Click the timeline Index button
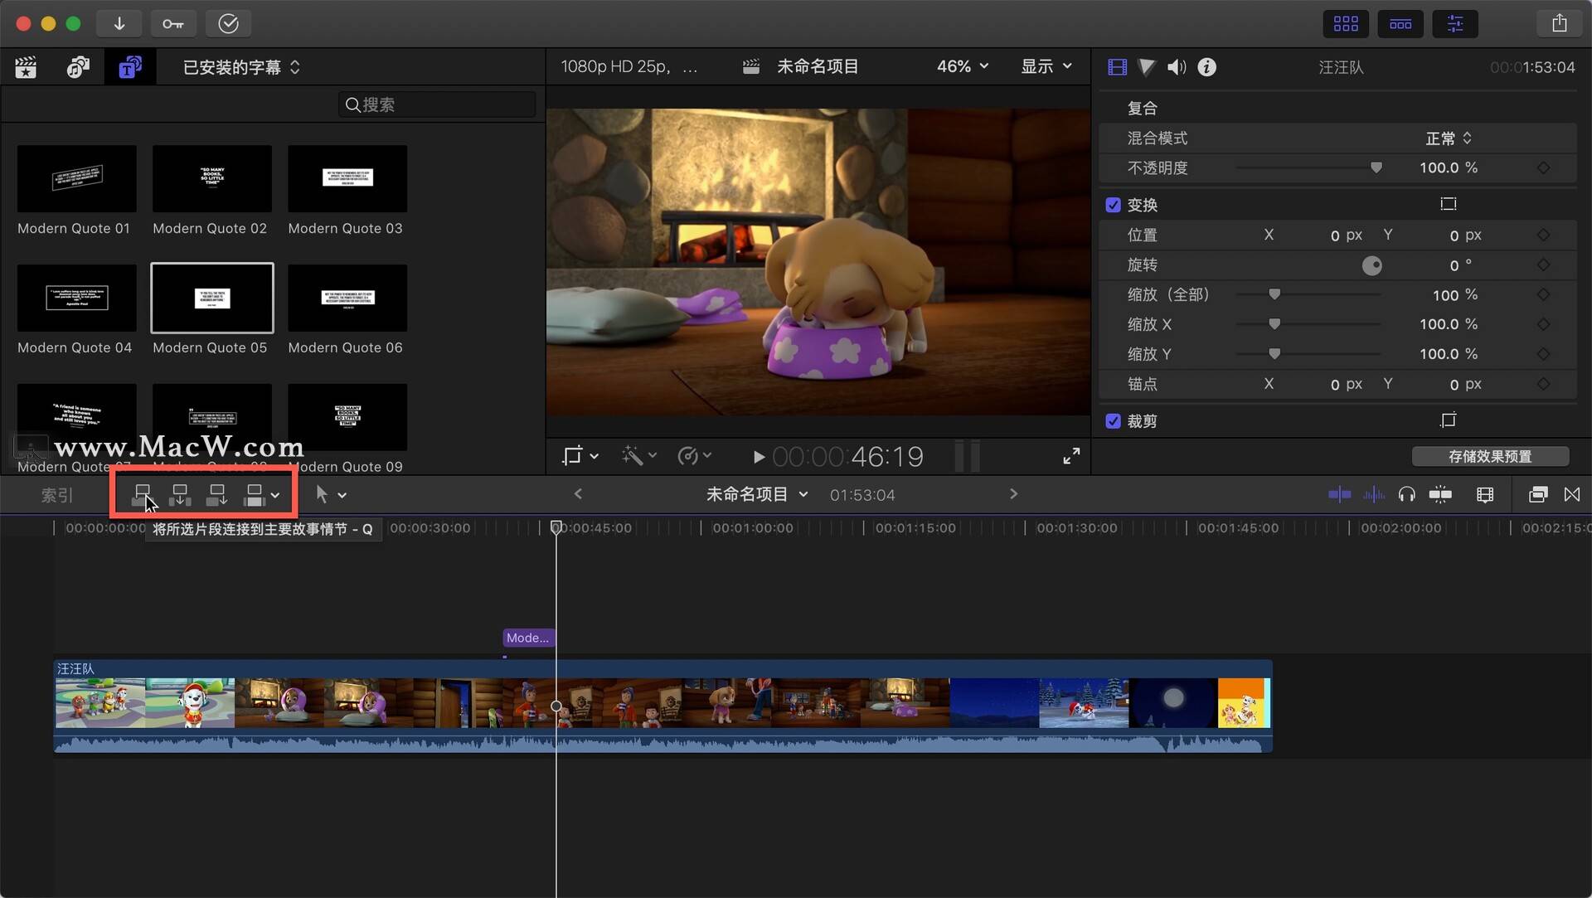 coord(57,495)
